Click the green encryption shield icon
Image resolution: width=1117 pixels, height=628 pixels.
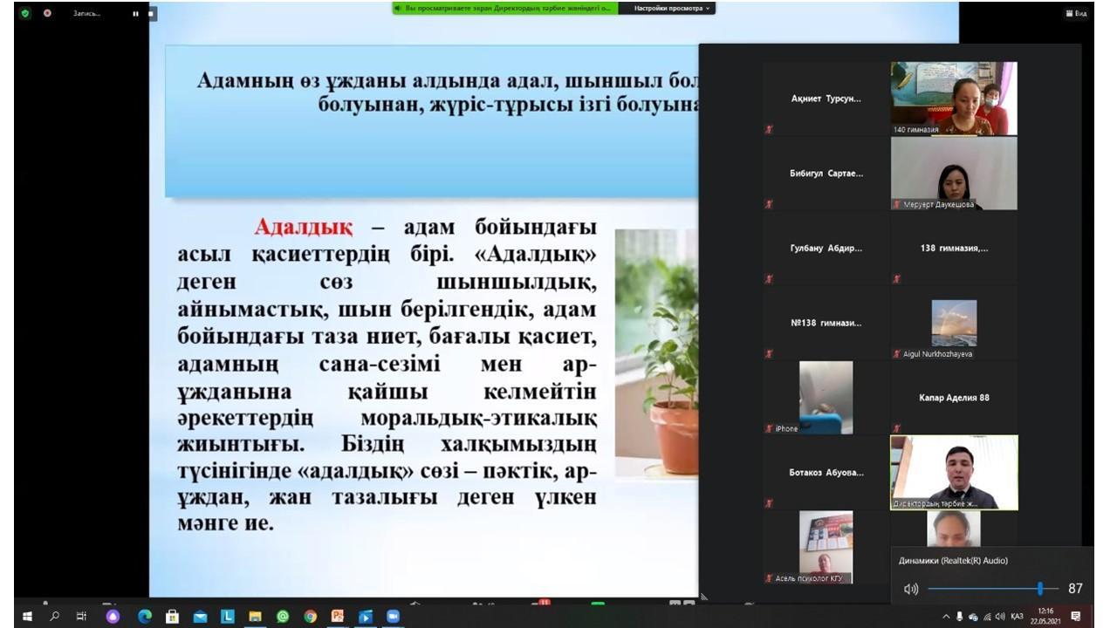point(25,14)
